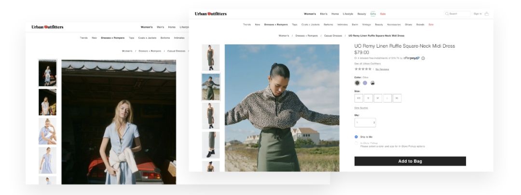
Task: Open Brands in front window category bar
Action: [420, 25]
